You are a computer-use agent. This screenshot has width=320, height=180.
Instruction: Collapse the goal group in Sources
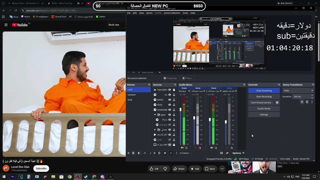(x=155, y=115)
